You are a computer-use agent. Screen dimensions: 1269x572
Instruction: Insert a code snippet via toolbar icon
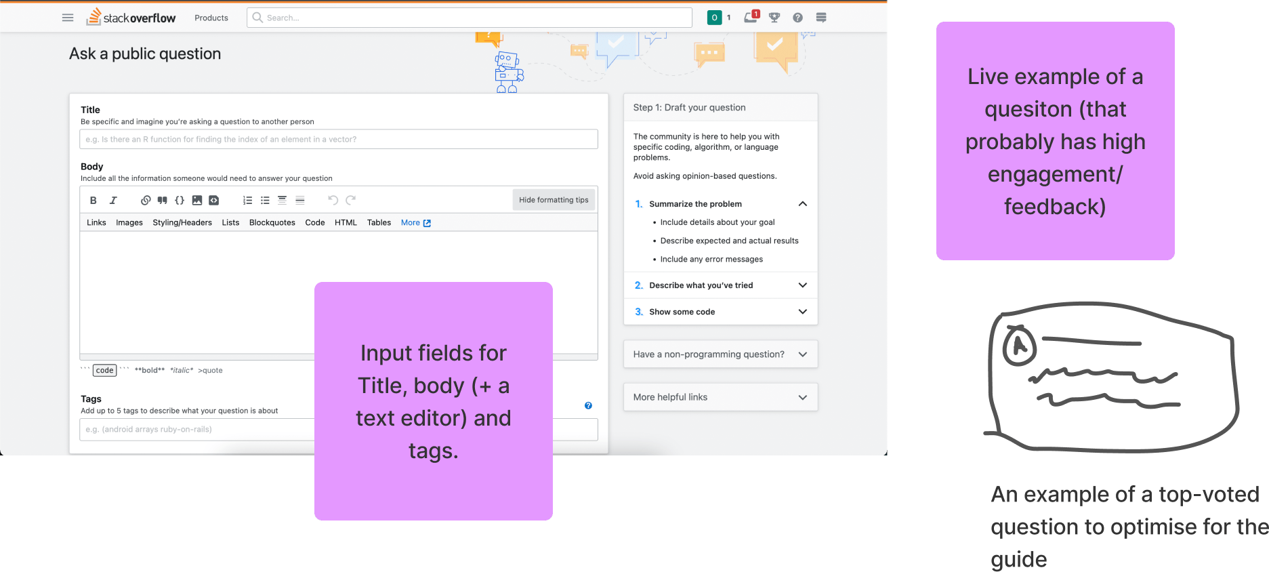click(214, 200)
